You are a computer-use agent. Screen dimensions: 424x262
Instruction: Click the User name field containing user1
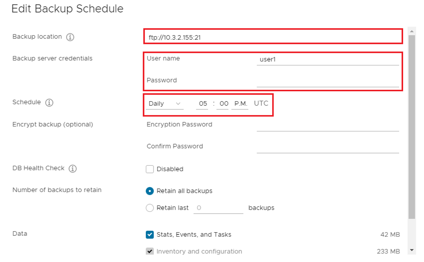(x=327, y=59)
